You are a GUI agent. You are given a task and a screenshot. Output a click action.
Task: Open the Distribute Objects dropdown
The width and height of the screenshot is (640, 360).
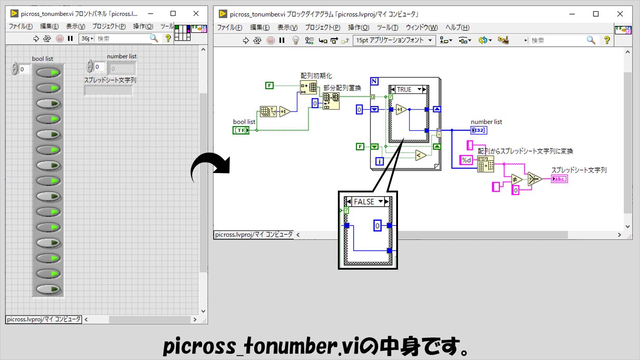tap(465, 40)
